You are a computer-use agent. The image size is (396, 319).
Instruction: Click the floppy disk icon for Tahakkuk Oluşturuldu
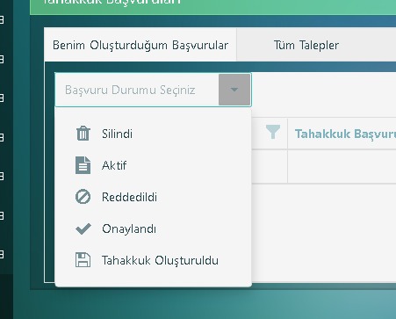click(83, 260)
